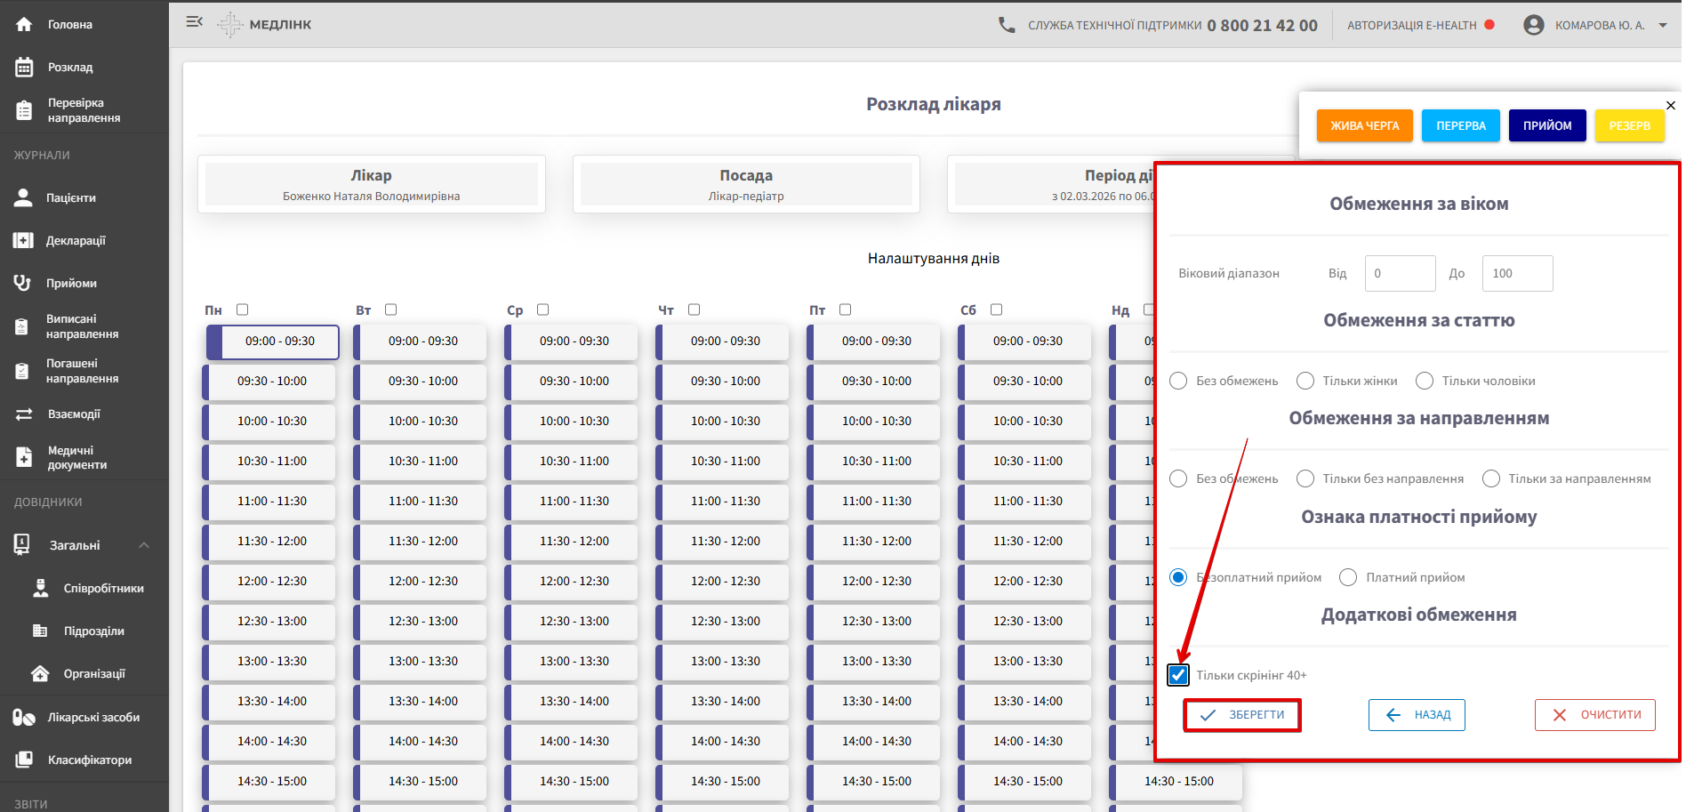Uncheck the Тільки скринінг 40+ checkbox
The height and width of the screenshot is (812, 1686).
[1178, 675]
